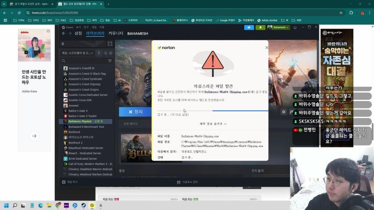374x210 pixels.
Task: Open the Steam store (상점) tab
Action: click(78, 33)
